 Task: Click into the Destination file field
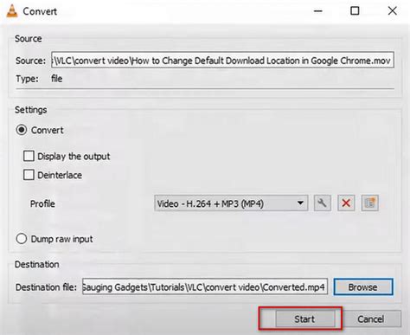click(x=205, y=287)
